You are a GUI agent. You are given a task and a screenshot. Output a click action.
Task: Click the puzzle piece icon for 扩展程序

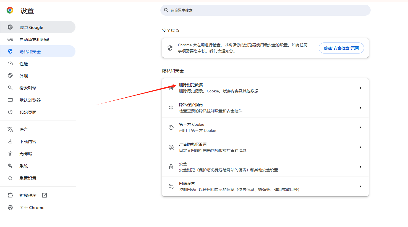tap(10, 195)
